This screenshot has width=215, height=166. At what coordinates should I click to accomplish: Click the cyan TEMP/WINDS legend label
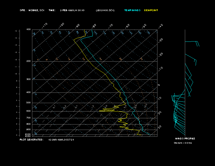(132, 10)
